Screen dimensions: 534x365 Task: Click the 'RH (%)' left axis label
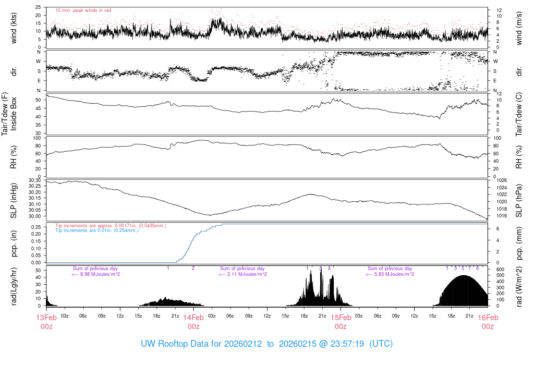pos(14,157)
